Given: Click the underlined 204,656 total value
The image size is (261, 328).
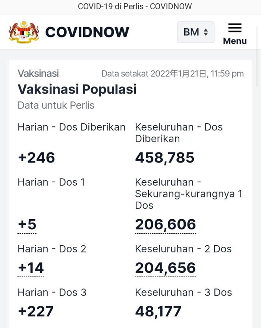Looking at the screenshot, I should [x=165, y=268].
